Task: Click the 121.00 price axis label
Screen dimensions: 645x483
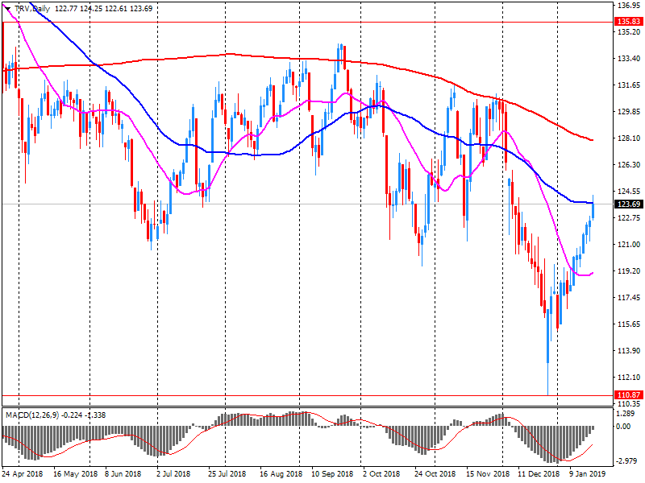Action: coord(629,245)
